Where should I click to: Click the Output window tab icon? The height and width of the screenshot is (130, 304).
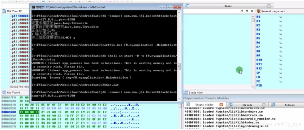(188, 105)
